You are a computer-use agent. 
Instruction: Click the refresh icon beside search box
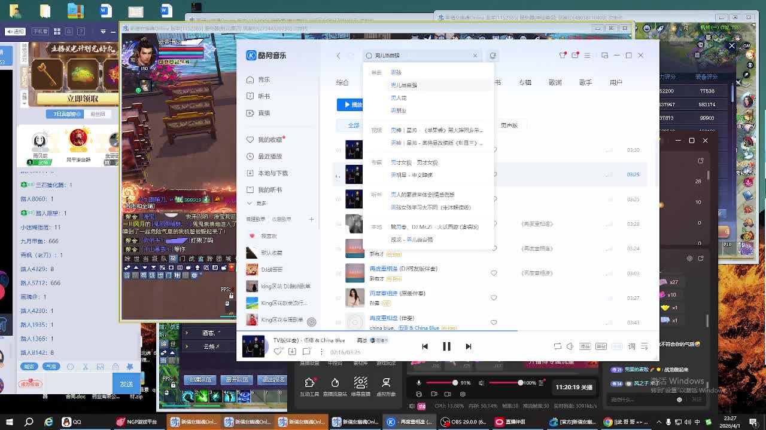coord(493,56)
